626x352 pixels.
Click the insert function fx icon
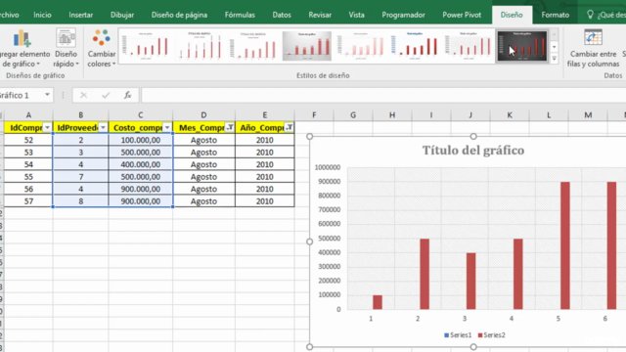(128, 95)
